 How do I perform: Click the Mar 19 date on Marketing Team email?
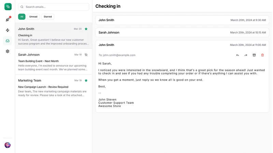(78, 81)
